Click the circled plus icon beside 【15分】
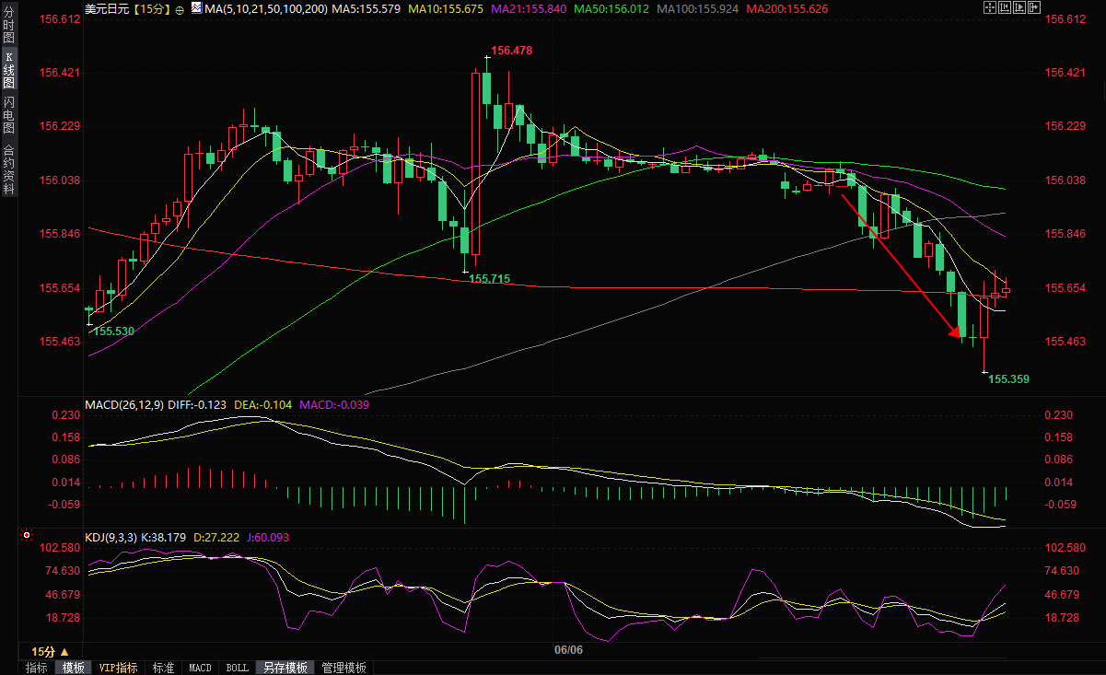The image size is (1106, 675). (179, 9)
